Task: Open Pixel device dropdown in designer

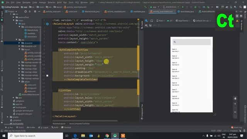Action: point(161,20)
